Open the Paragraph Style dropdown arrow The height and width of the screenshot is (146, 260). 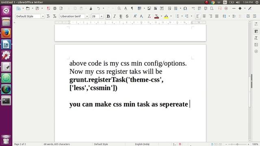tap(43, 16)
